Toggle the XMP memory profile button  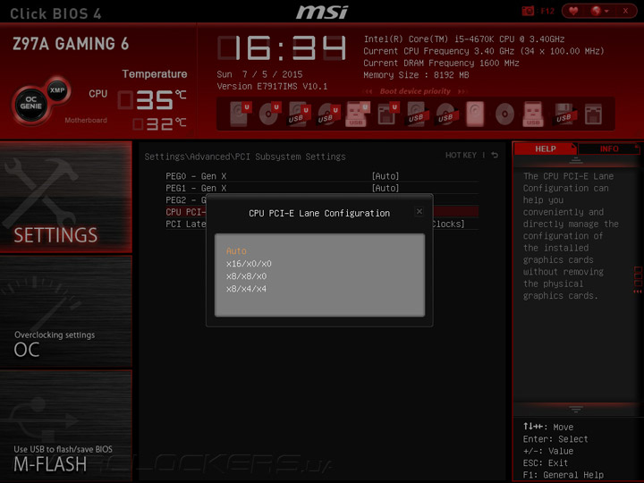click(x=57, y=90)
